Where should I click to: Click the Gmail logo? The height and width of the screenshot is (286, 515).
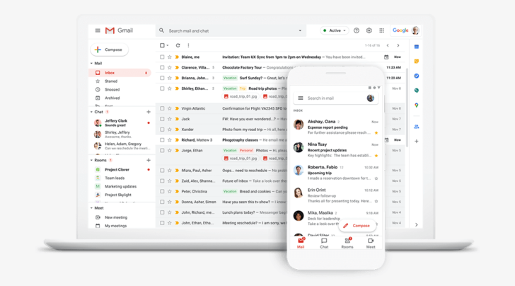coord(119,30)
